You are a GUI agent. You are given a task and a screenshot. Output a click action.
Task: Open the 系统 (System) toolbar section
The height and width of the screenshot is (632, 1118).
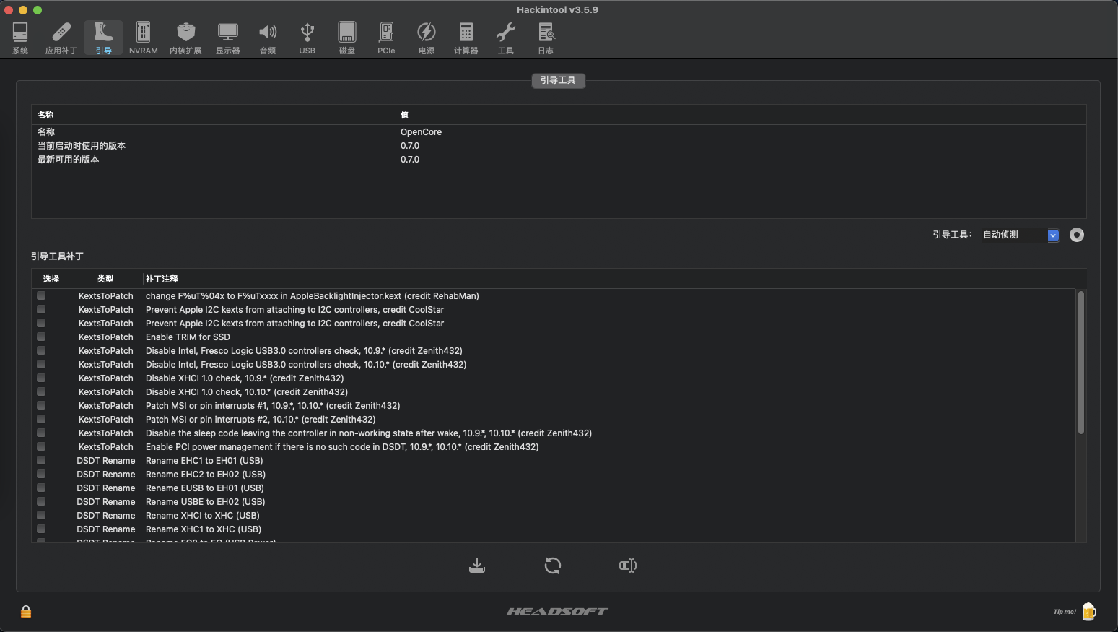20,38
